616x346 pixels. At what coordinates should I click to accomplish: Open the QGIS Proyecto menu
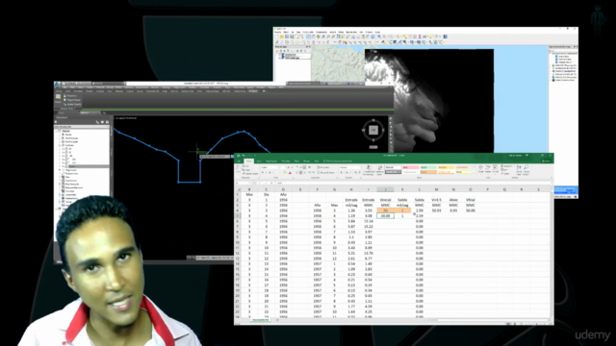278,32
